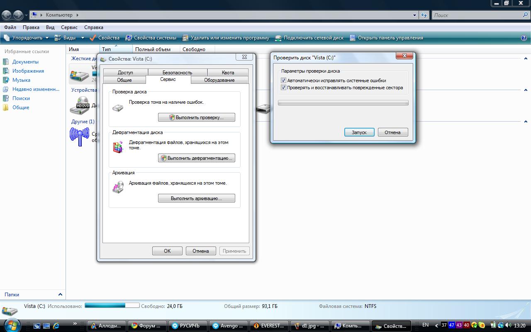Click the Поиск search field

477,15
